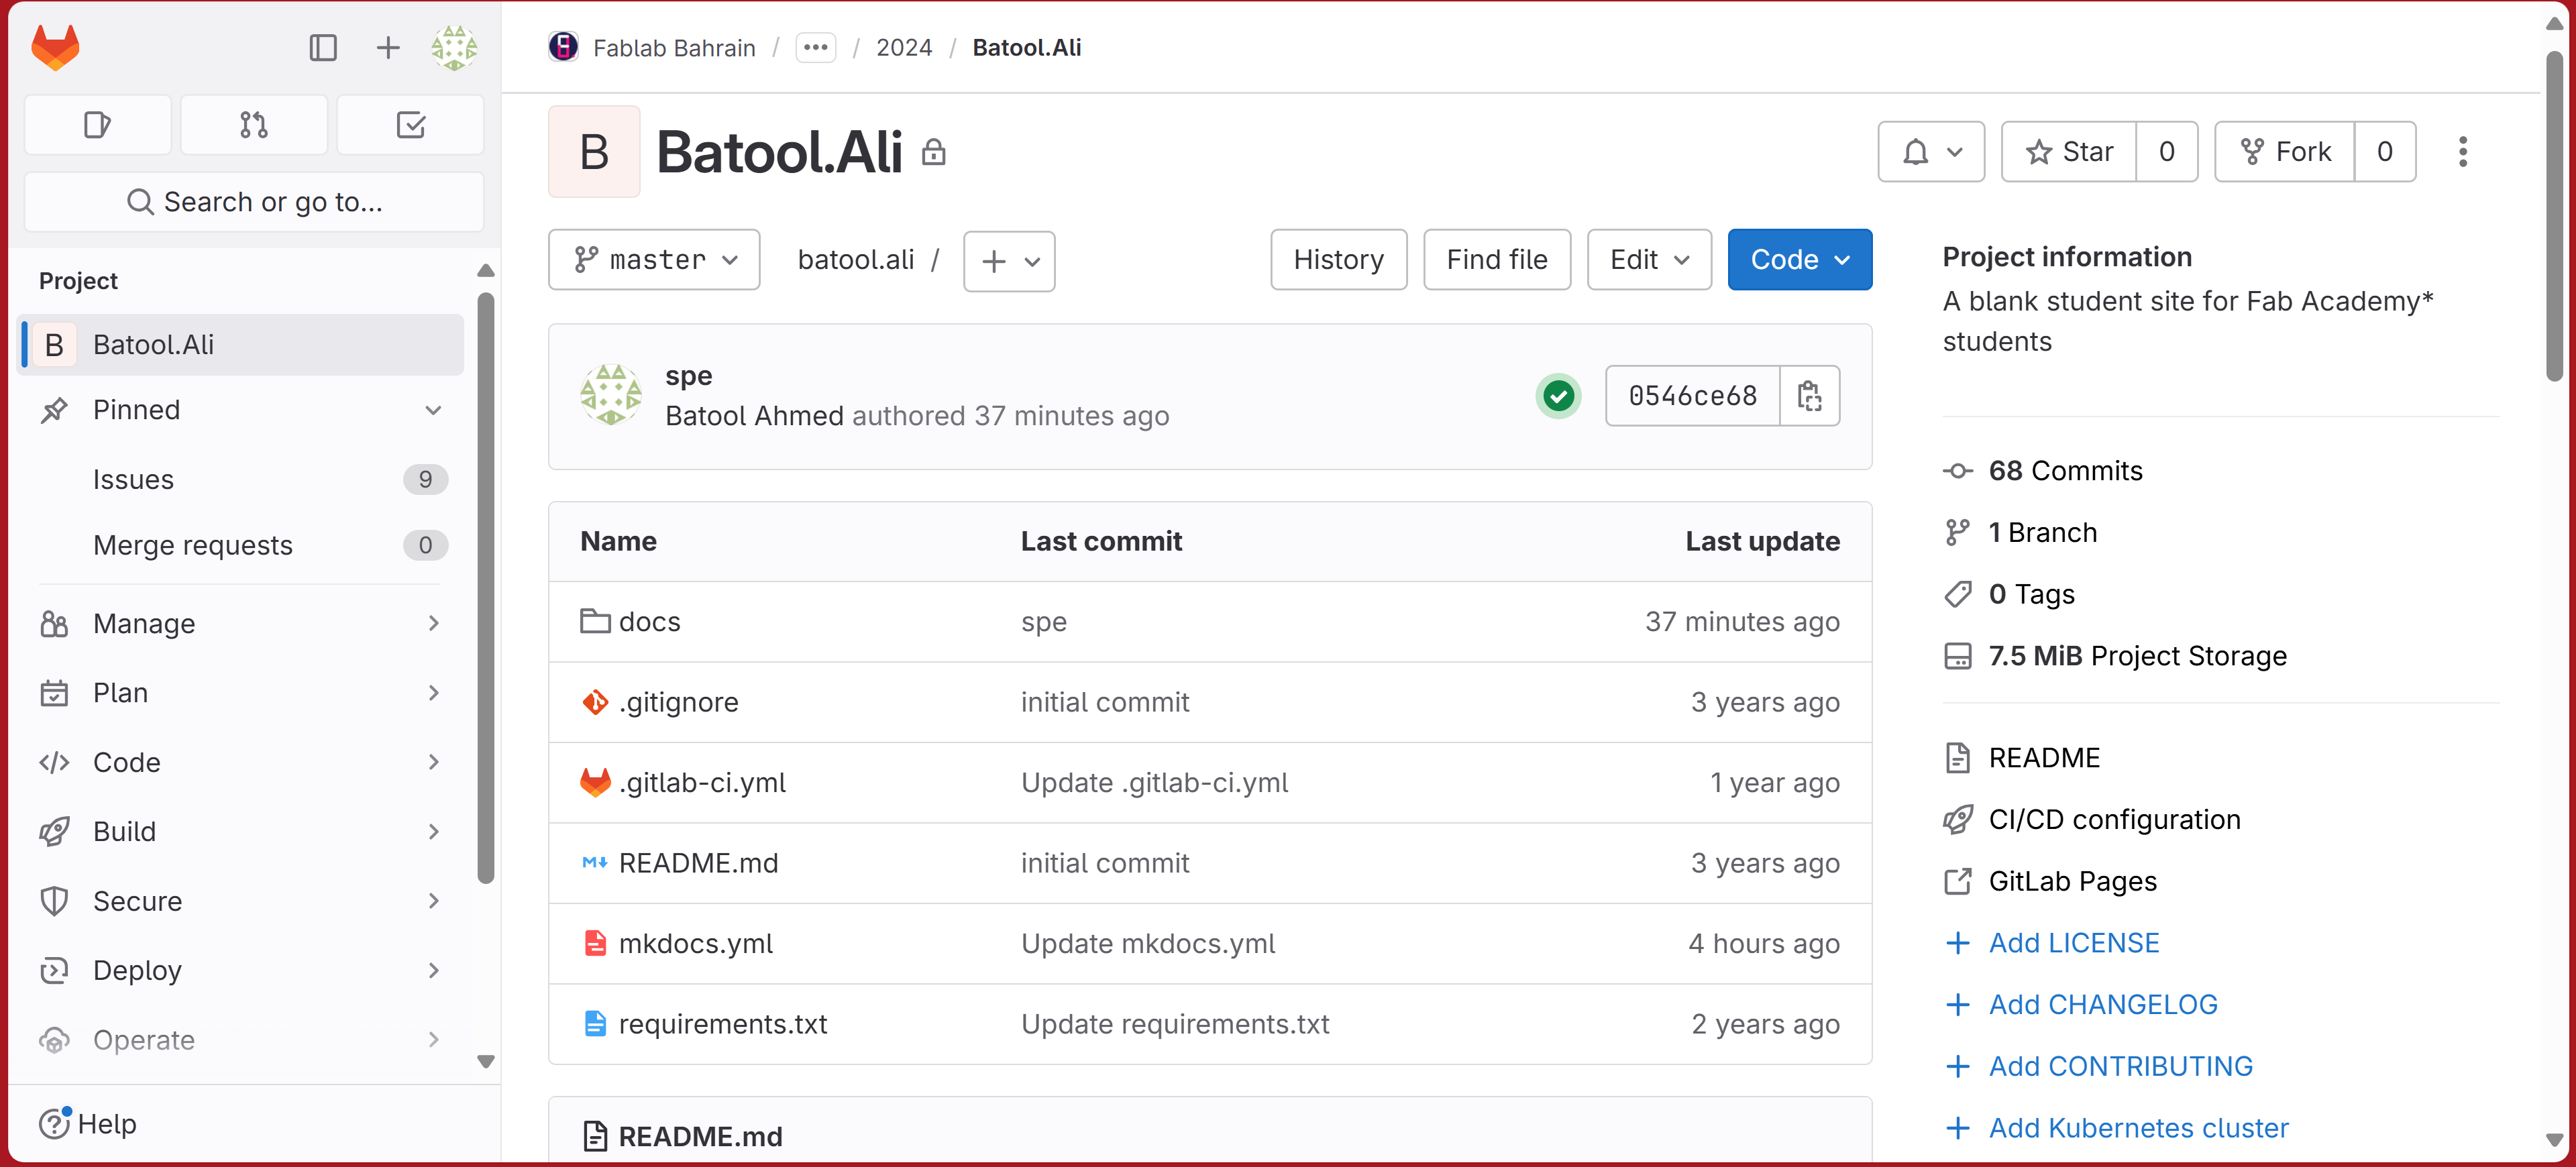The height and width of the screenshot is (1167, 2576).
Task: Click the CI/CD pipeline status checkmark icon
Action: pyautogui.click(x=1558, y=396)
